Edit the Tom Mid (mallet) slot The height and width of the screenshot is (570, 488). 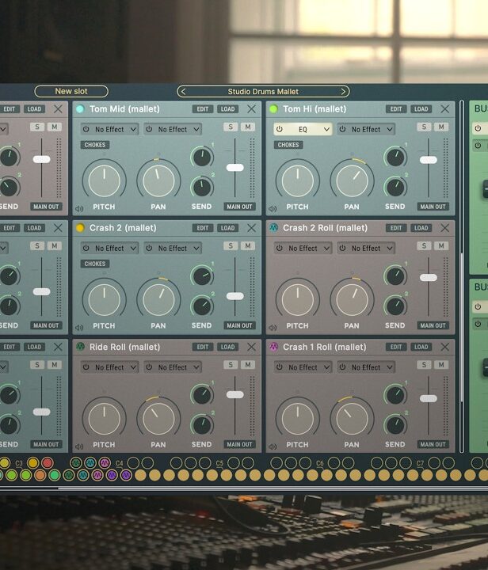(x=203, y=109)
